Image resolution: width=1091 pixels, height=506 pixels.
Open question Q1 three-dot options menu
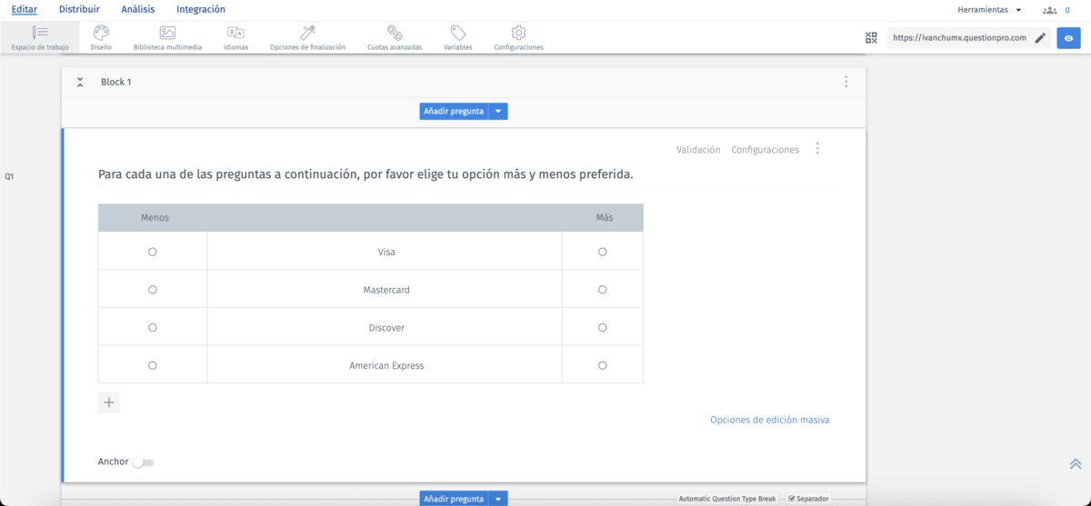(817, 149)
